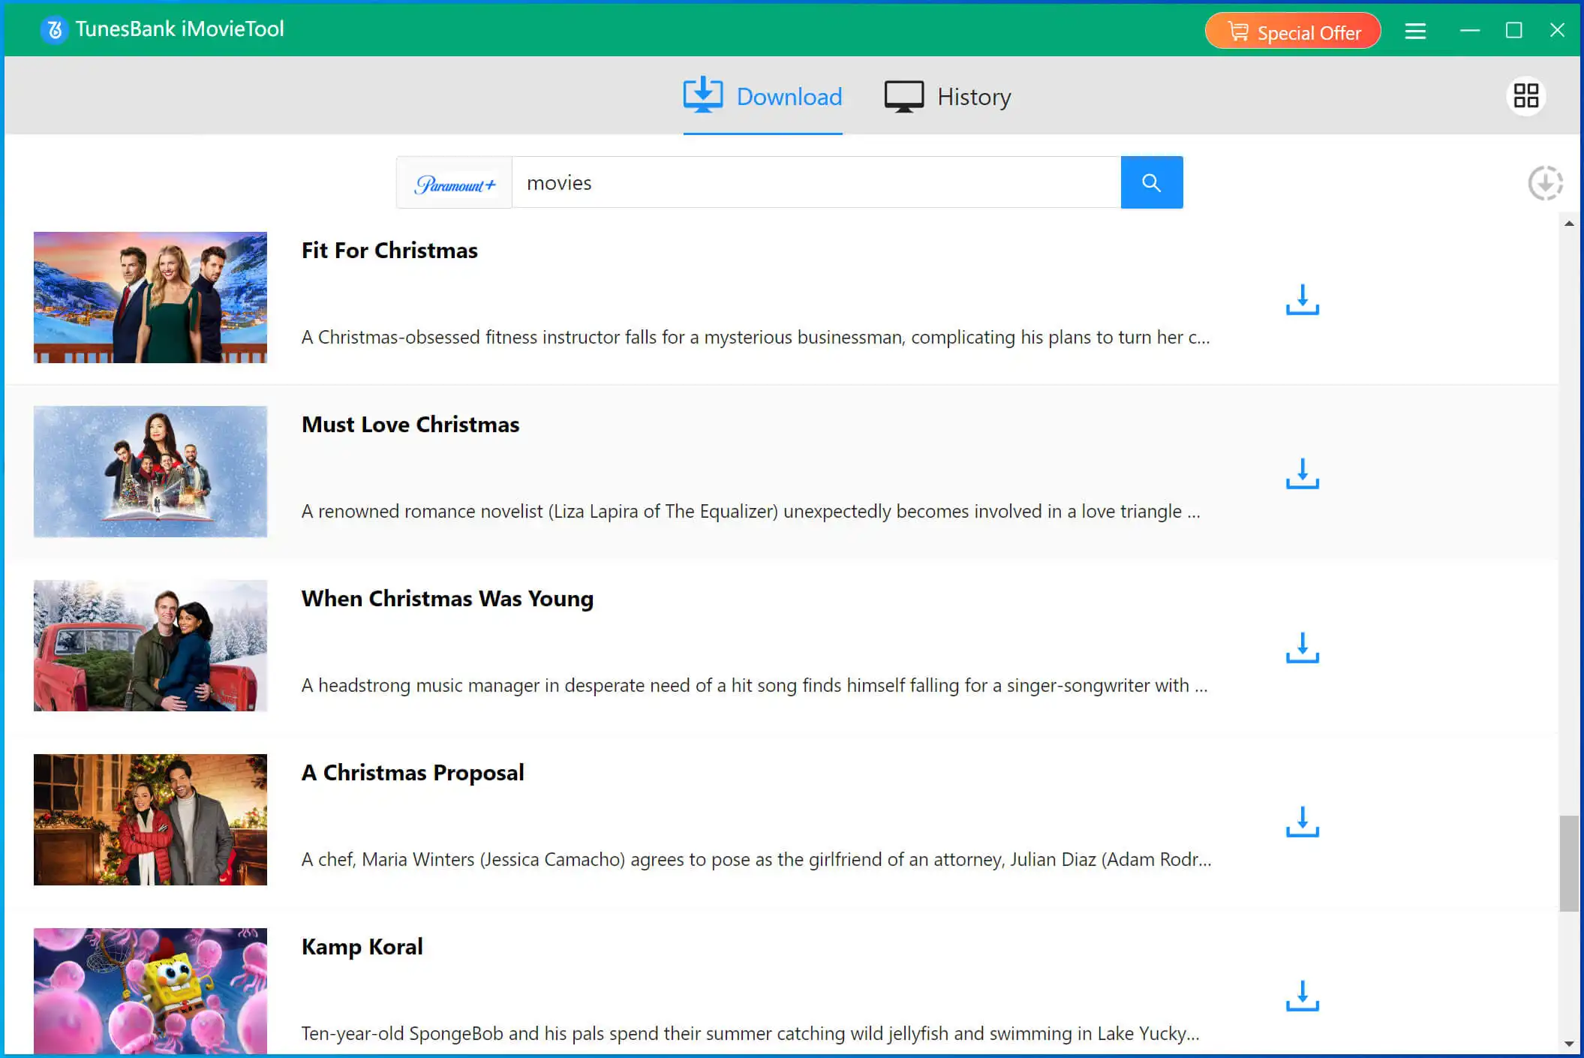The height and width of the screenshot is (1058, 1584).
Task: Open the circular download queue icon
Action: 1545,183
